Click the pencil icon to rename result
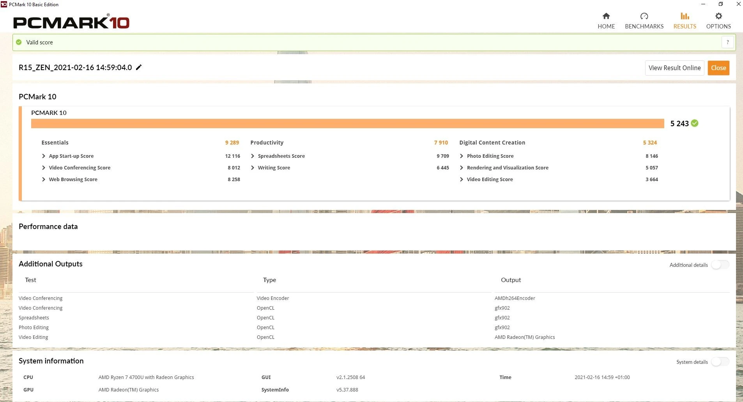The height and width of the screenshot is (402, 743). 139,67
